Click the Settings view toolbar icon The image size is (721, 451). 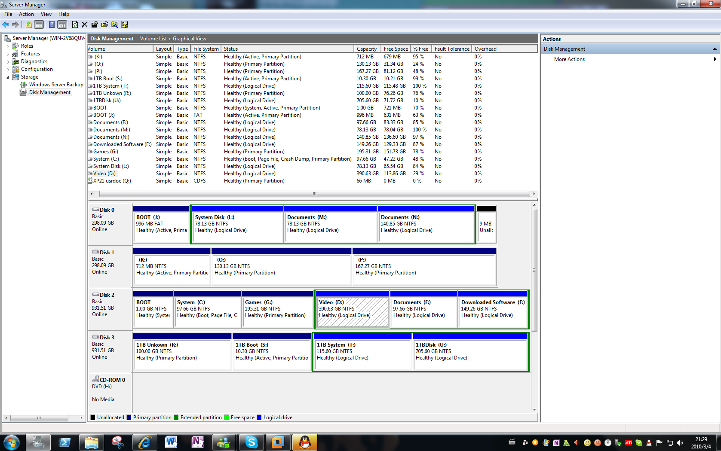pos(125,24)
